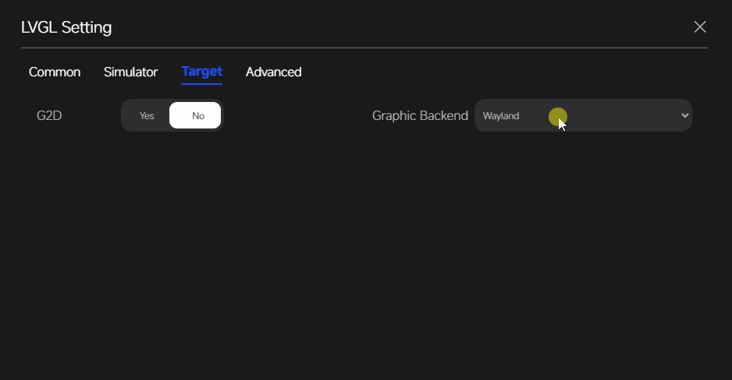The height and width of the screenshot is (380, 732).
Task: Set G2D to No
Action: click(x=195, y=115)
